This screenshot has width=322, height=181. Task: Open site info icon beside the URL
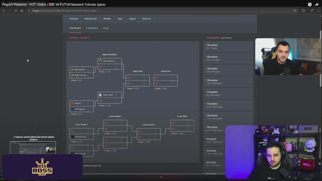(29, 11)
